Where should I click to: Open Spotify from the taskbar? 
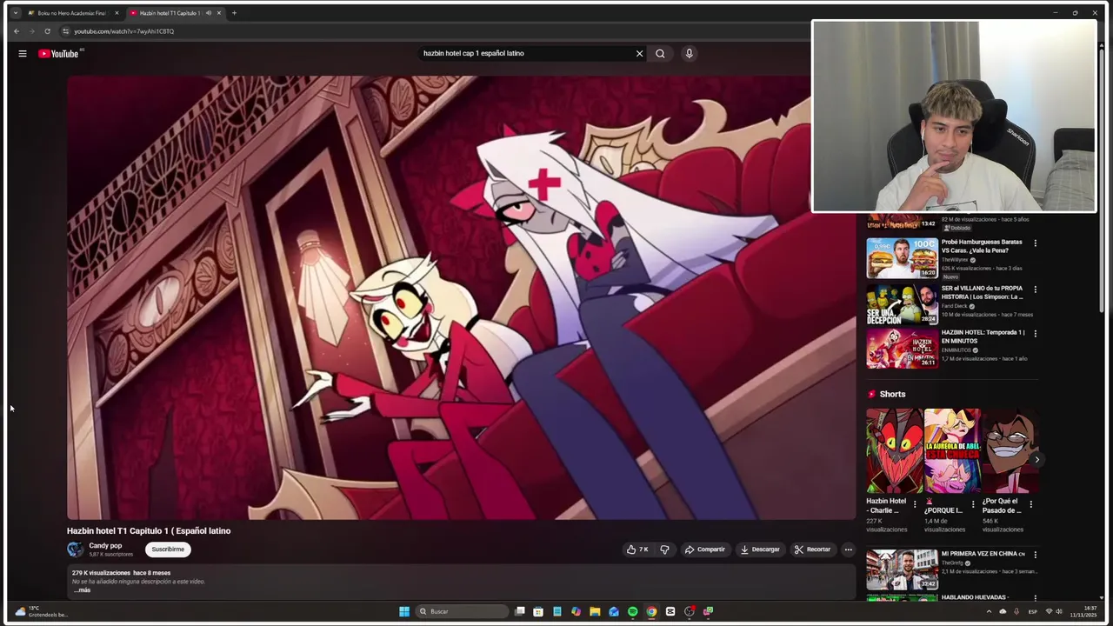tap(632, 611)
